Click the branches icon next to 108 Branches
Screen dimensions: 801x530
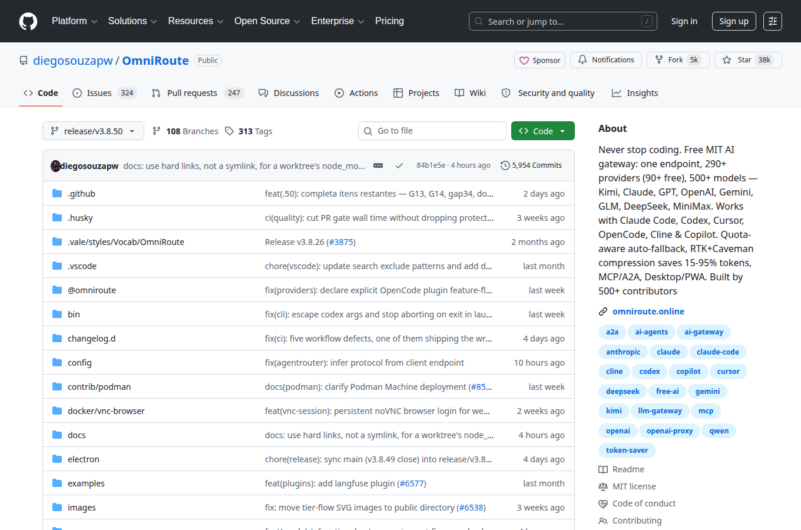coord(157,131)
